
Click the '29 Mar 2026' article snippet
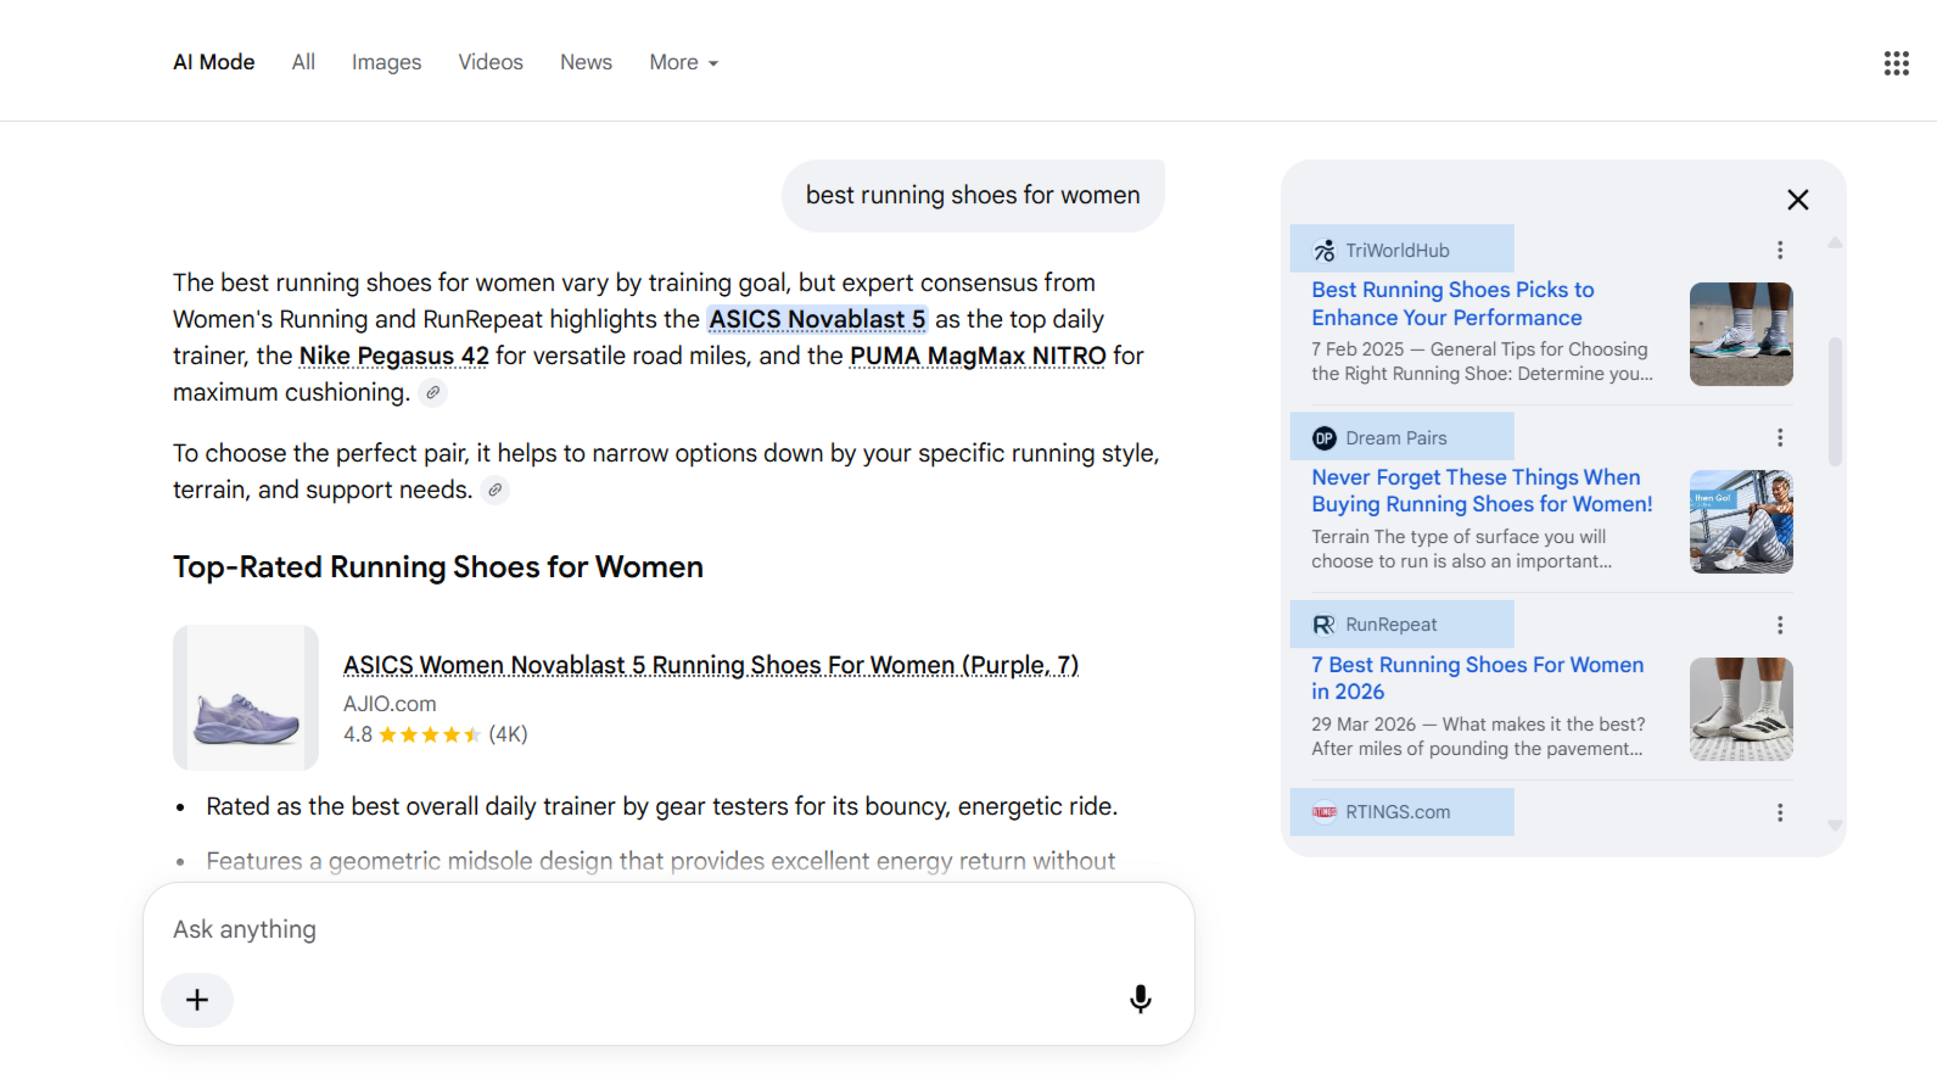click(x=1479, y=737)
